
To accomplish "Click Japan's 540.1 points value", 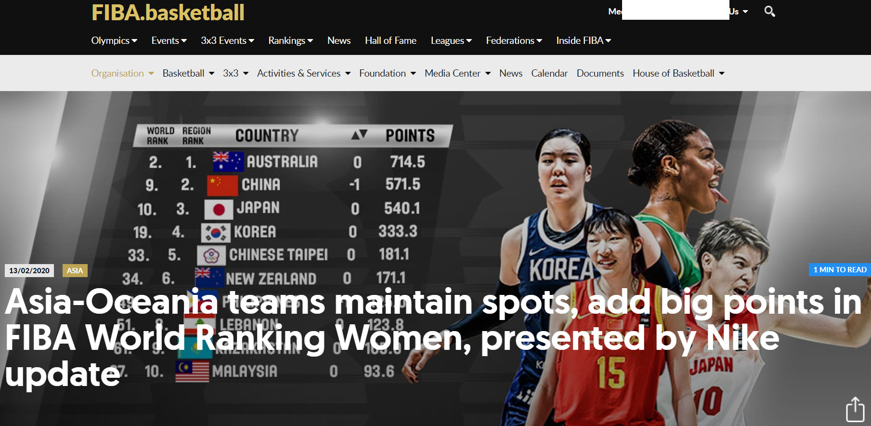I will [402, 208].
